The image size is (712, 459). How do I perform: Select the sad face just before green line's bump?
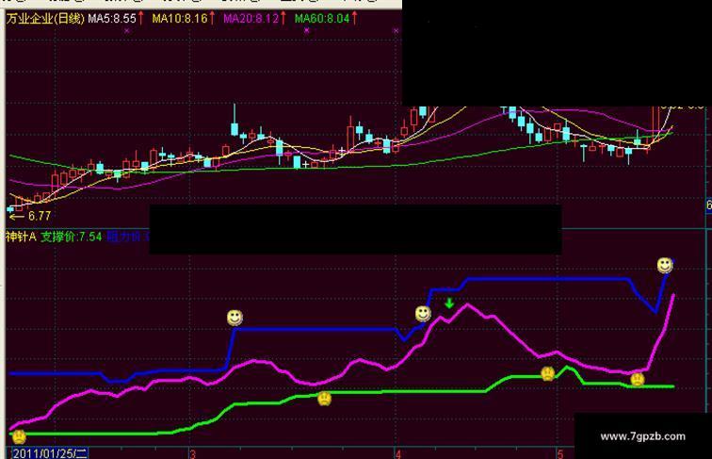[548, 373]
